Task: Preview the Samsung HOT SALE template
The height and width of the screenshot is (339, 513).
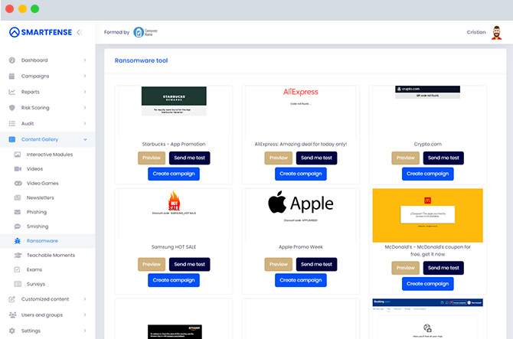Action: pos(152,264)
